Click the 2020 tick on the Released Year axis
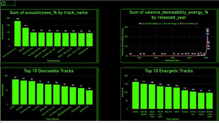The image size is (219, 123). pos(206,58)
